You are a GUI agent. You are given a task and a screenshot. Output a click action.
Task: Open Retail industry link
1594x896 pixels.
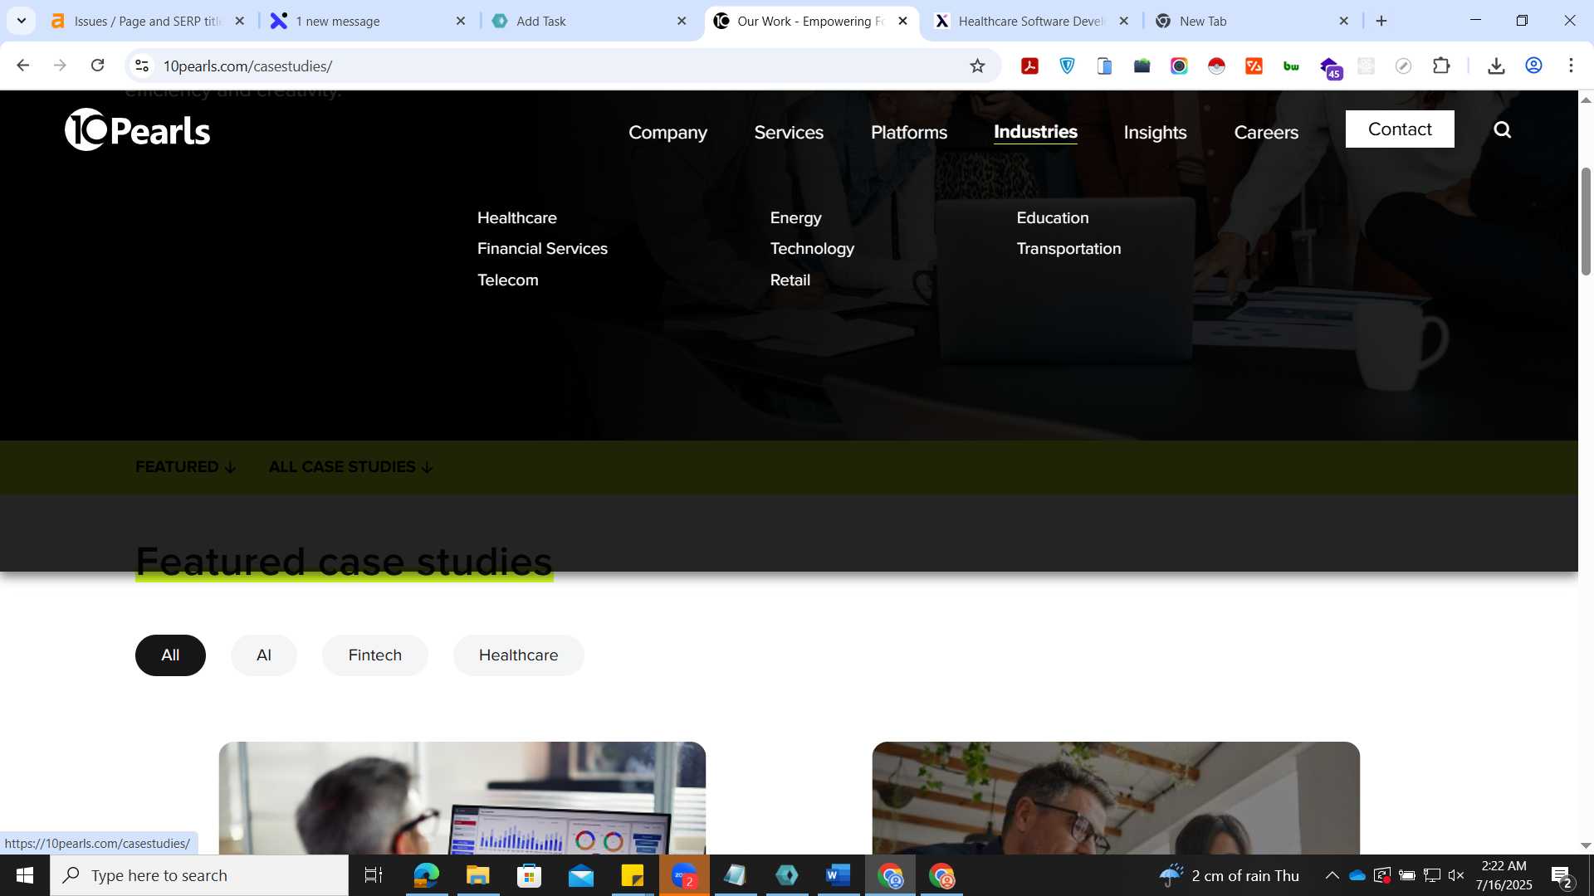tap(790, 280)
